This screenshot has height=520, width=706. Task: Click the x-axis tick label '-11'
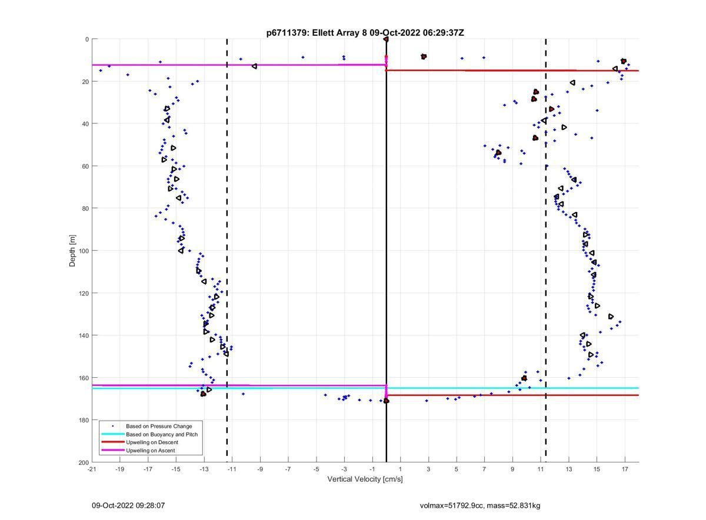click(232, 469)
